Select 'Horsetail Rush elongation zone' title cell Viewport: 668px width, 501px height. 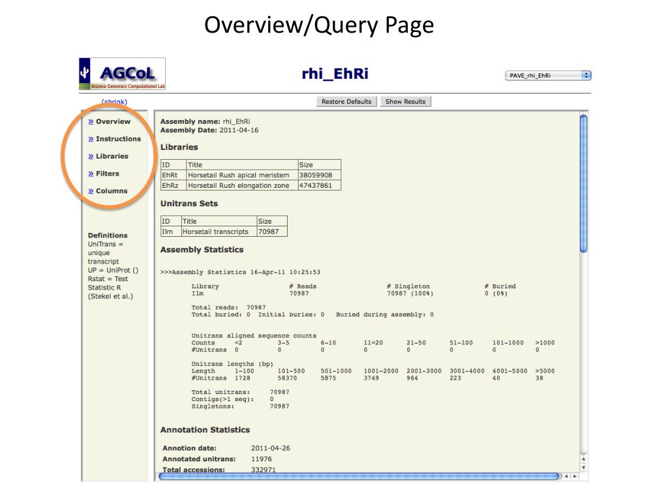pyautogui.click(x=242, y=185)
